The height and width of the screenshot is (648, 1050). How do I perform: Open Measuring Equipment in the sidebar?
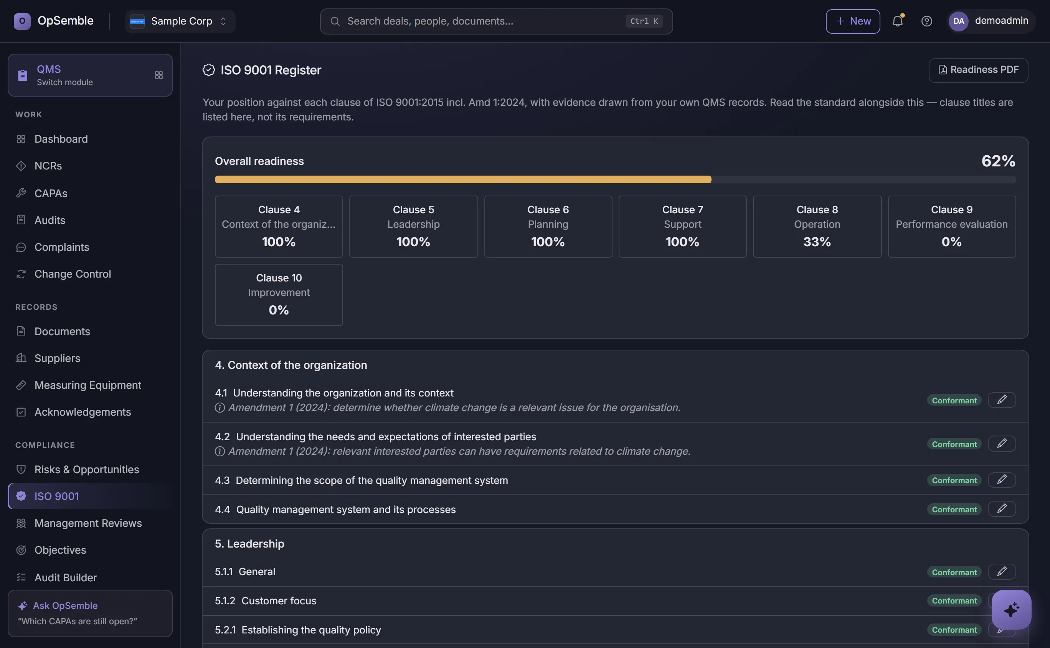[x=90, y=385]
